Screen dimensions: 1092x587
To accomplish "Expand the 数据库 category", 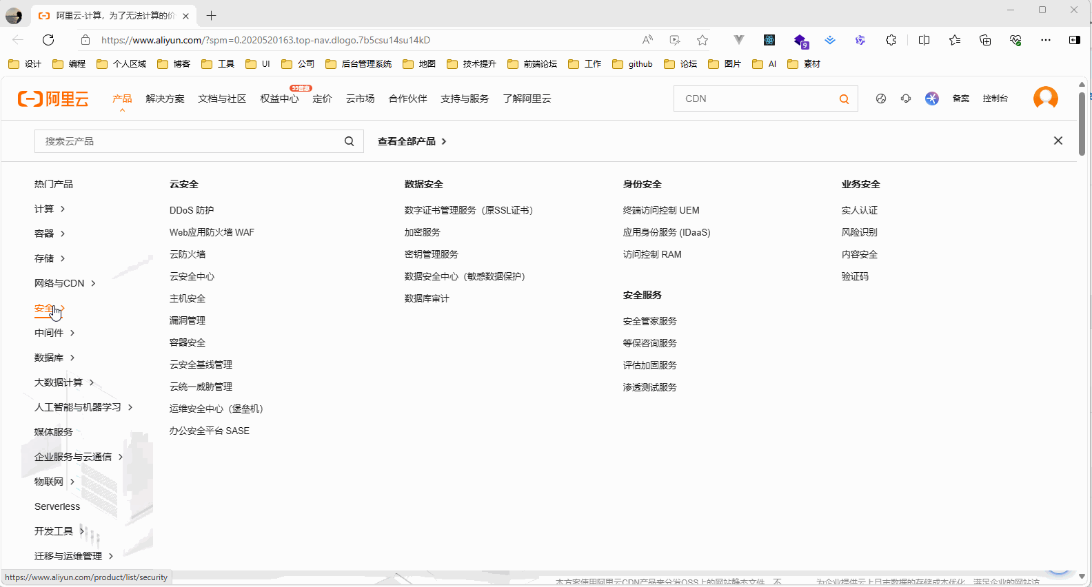I will 54,358.
